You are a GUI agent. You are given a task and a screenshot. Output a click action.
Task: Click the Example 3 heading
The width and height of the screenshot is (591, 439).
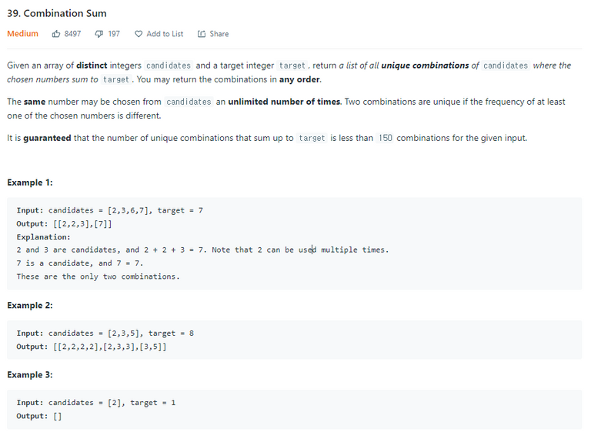(x=30, y=375)
